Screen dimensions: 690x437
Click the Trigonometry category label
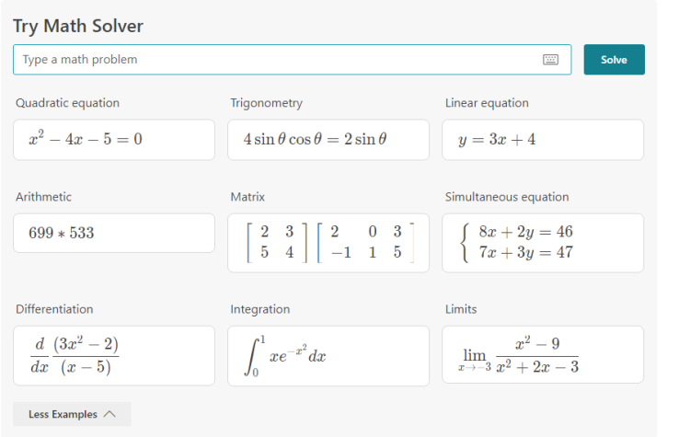pyautogui.click(x=266, y=103)
